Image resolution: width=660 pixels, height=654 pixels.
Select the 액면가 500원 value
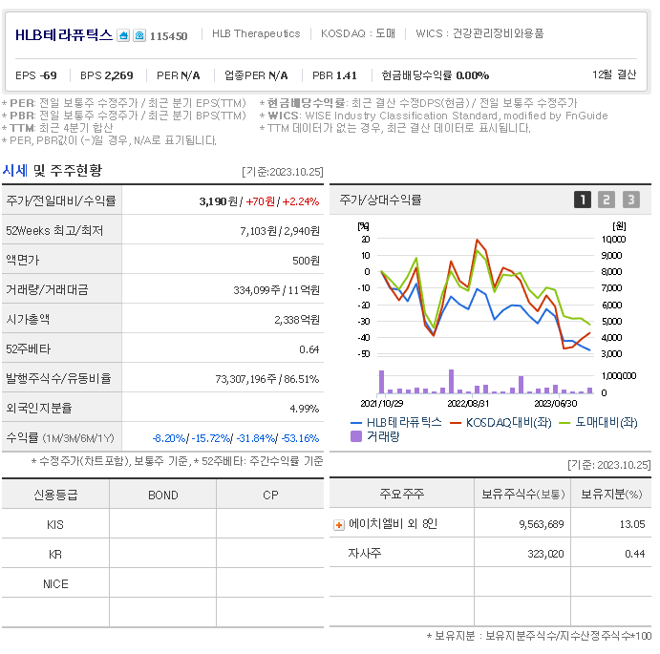tap(306, 261)
